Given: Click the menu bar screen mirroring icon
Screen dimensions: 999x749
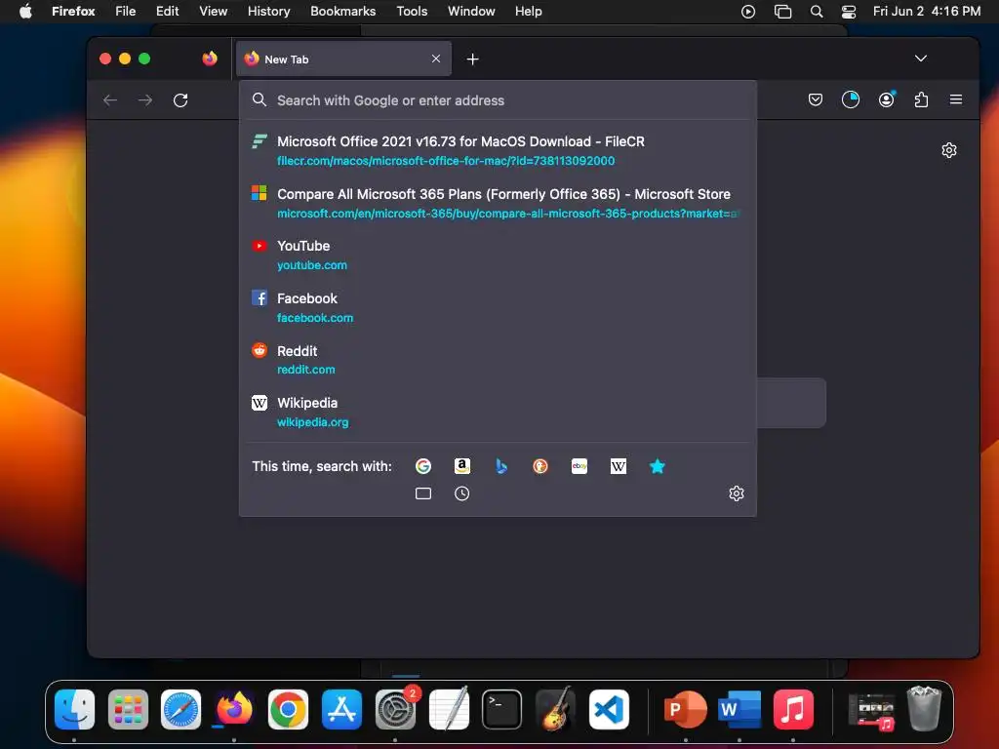Looking at the screenshot, I should pyautogui.click(x=782, y=11).
